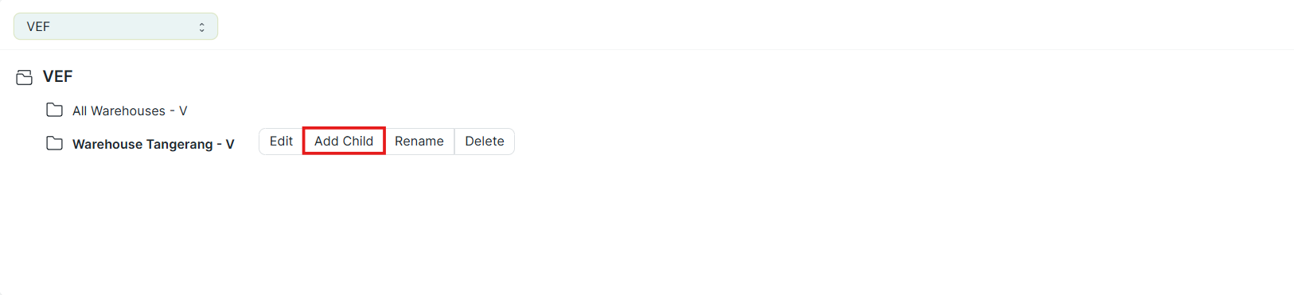This screenshot has width=1294, height=295.
Task: Click the VEF root open-folder icon
Action: [25, 77]
